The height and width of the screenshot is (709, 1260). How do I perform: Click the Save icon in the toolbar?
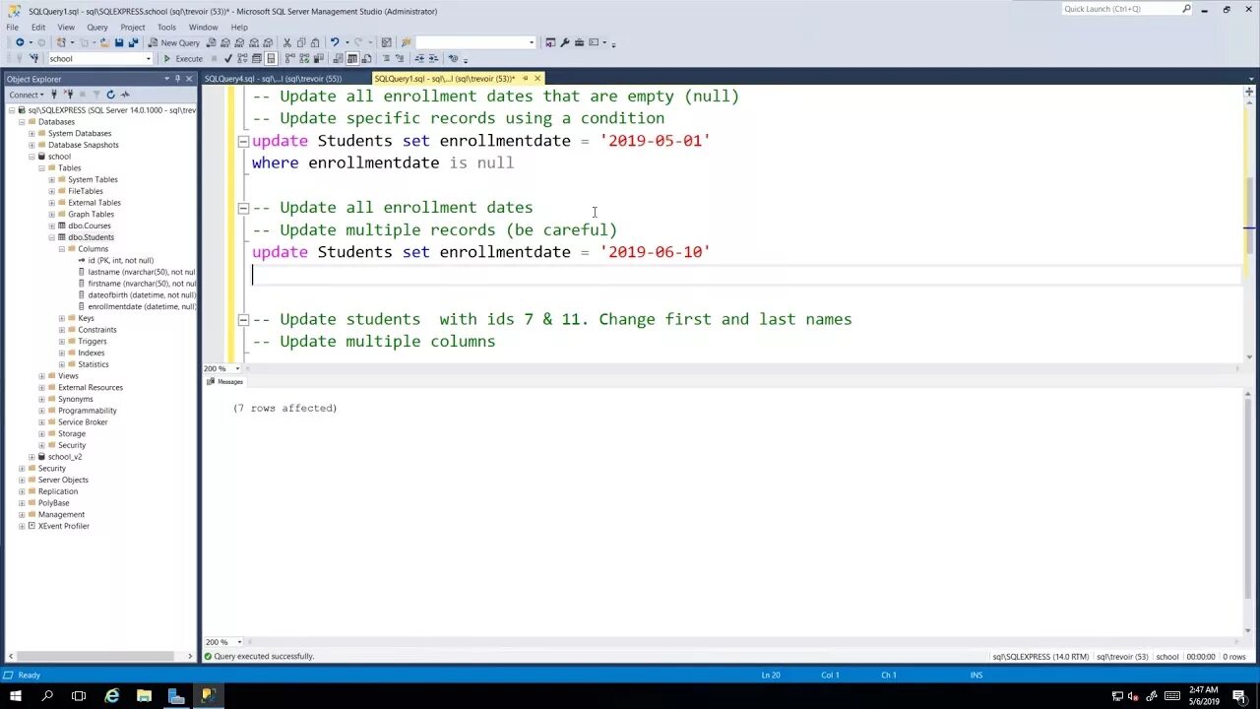click(119, 42)
